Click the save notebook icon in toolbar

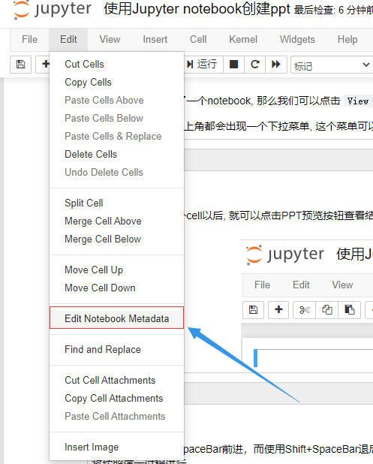(20, 65)
